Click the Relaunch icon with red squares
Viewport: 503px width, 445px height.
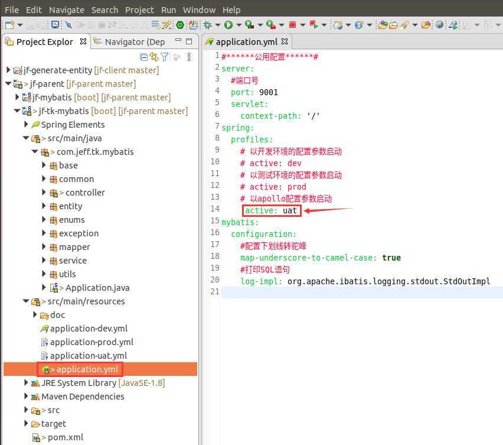point(313,25)
